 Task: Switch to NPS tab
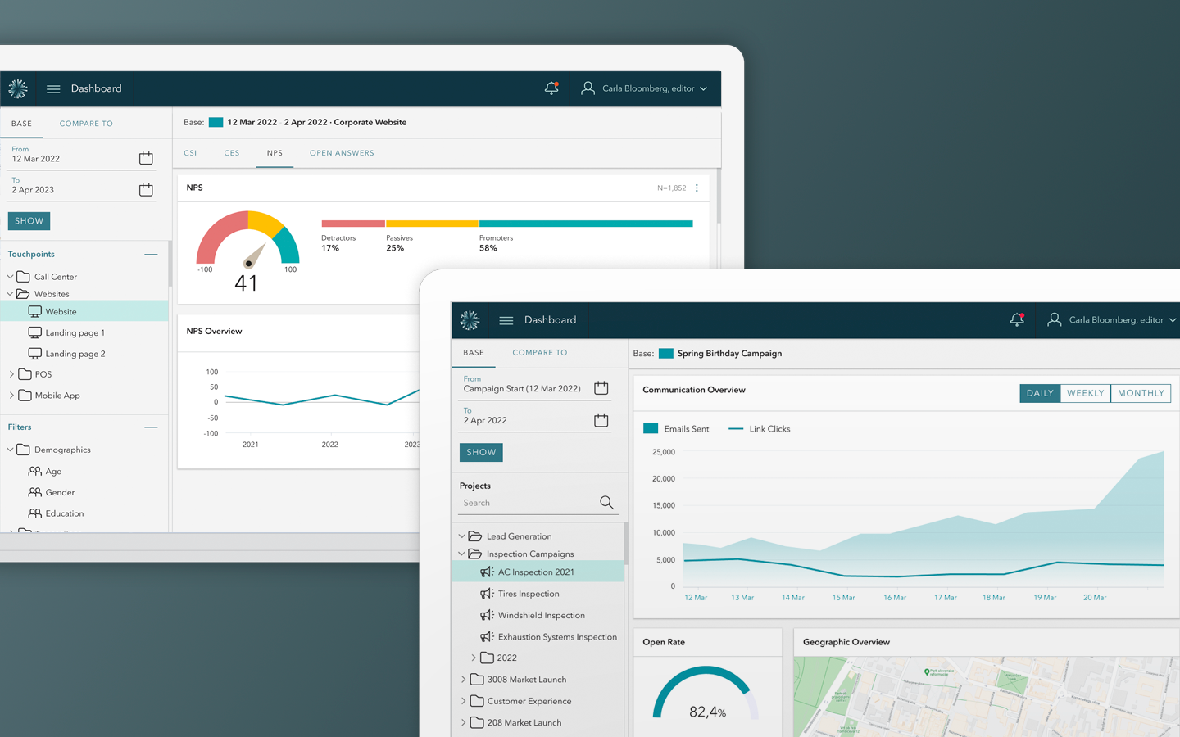tap(275, 153)
